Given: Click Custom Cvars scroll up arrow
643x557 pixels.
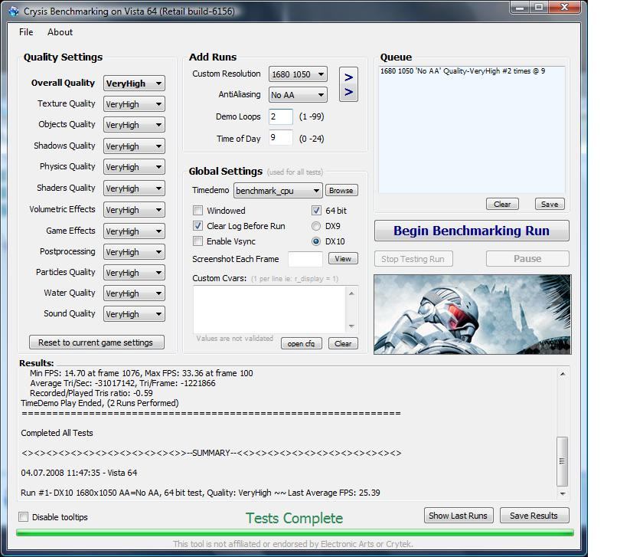Looking at the screenshot, I should point(352,293).
